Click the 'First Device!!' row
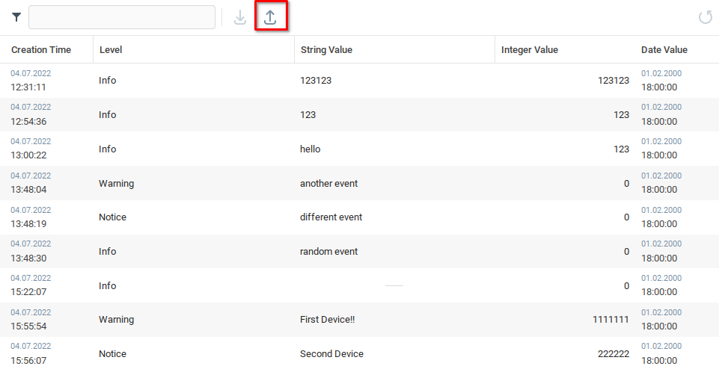719x381 pixels. 327,320
